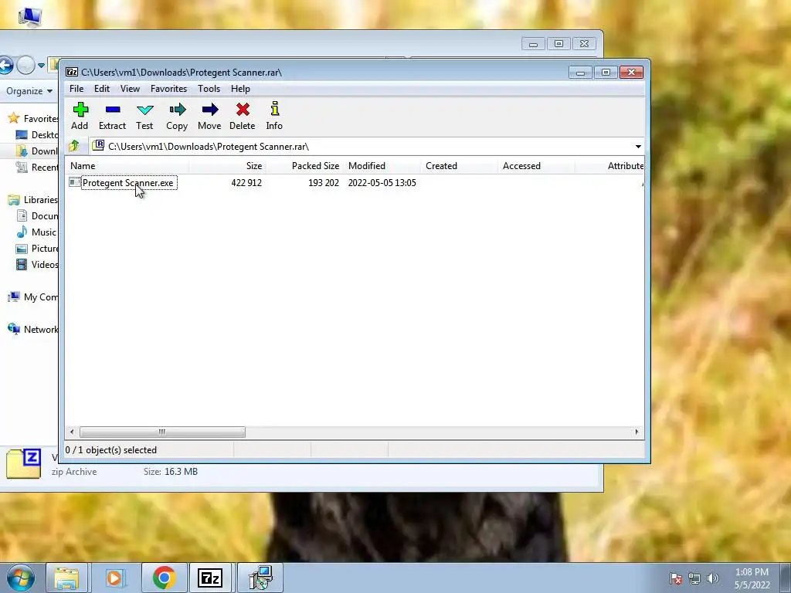Click the zip archive icon in details pane
This screenshot has height=593, width=791.
click(x=24, y=464)
